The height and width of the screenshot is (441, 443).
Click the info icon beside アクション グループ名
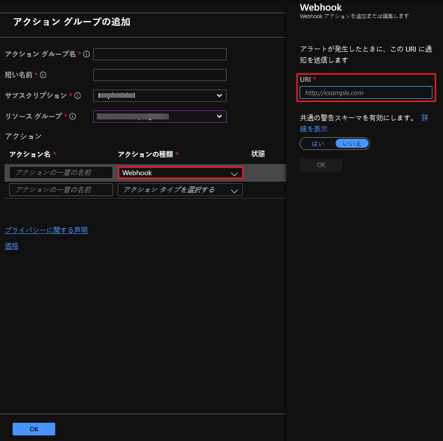pos(86,54)
